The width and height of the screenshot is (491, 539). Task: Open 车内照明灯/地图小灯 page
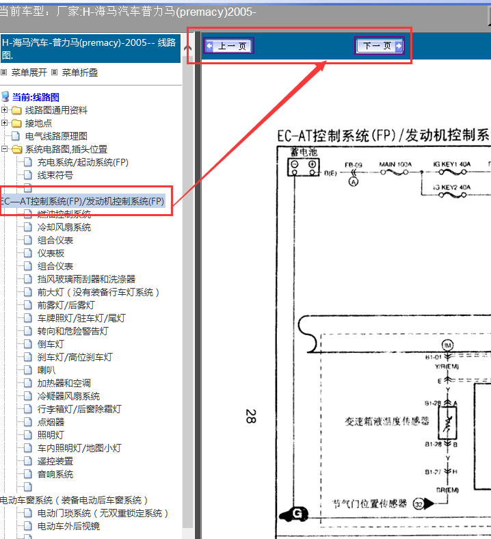[x=79, y=448]
